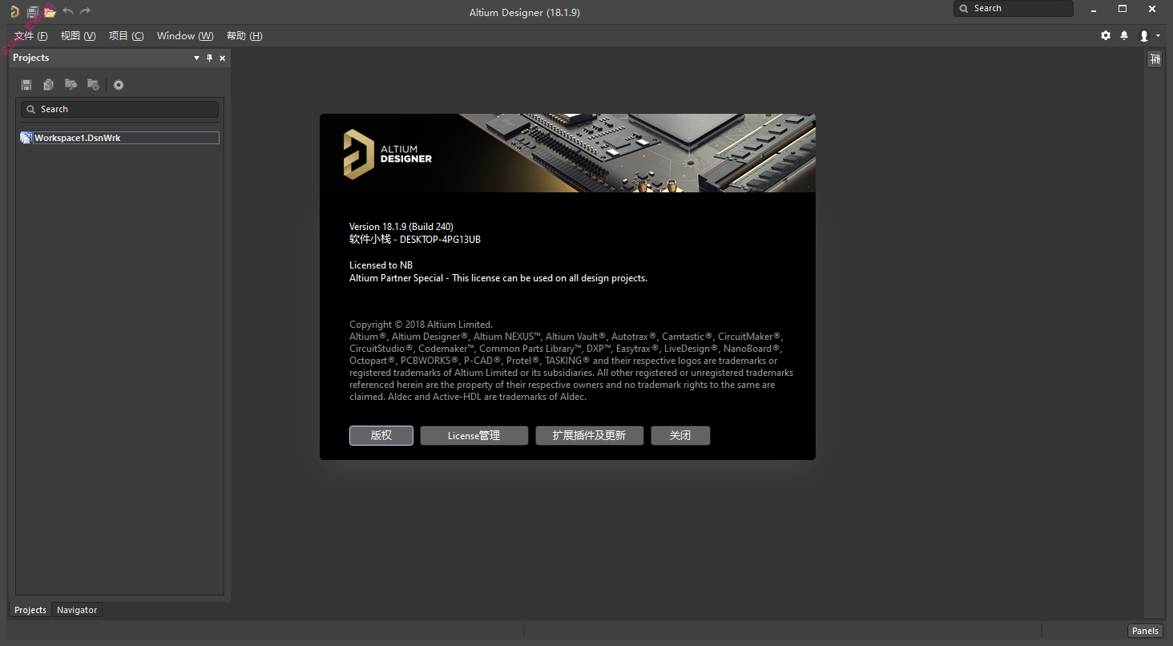The image size is (1173, 646).
Task: Open the Window (W) menu
Action: coord(185,36)
